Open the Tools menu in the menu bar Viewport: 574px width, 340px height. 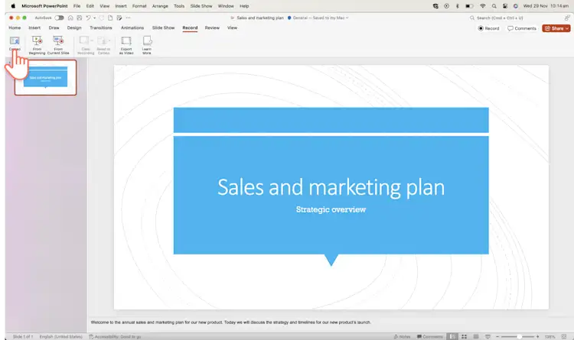coord(179,6)
